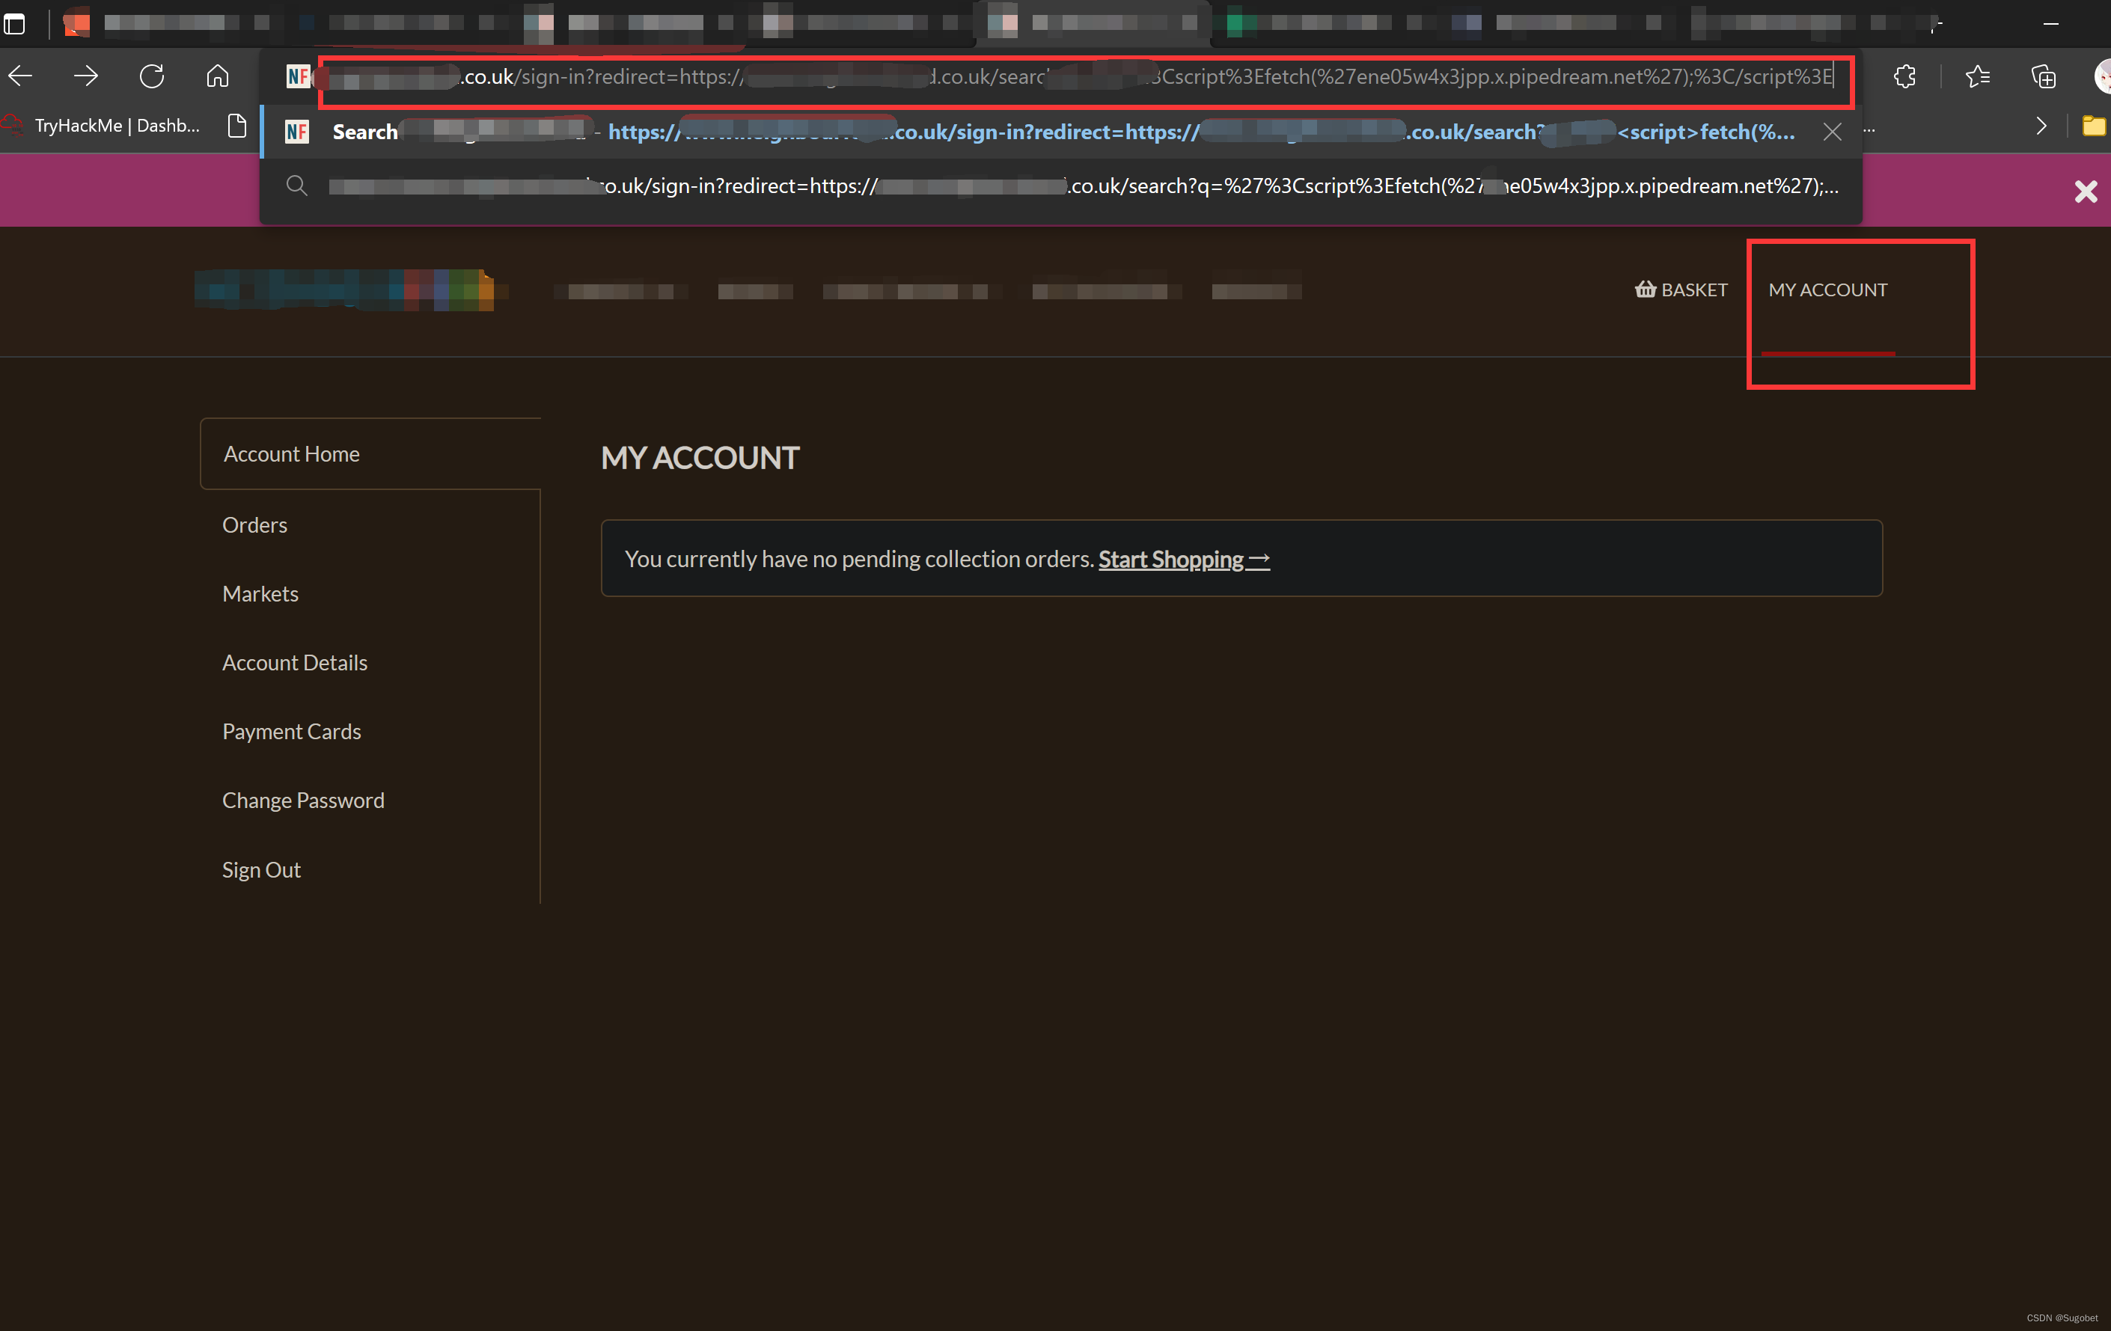Open the tab actions menu icon
The width and height of the screenshot is (2111, 1331).
pos(14,24)
